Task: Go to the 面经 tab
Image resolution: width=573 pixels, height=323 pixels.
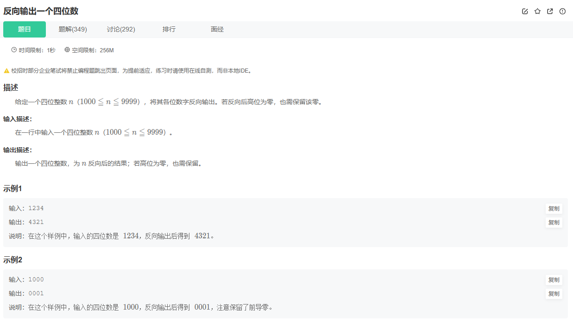Action: [217, 29]
